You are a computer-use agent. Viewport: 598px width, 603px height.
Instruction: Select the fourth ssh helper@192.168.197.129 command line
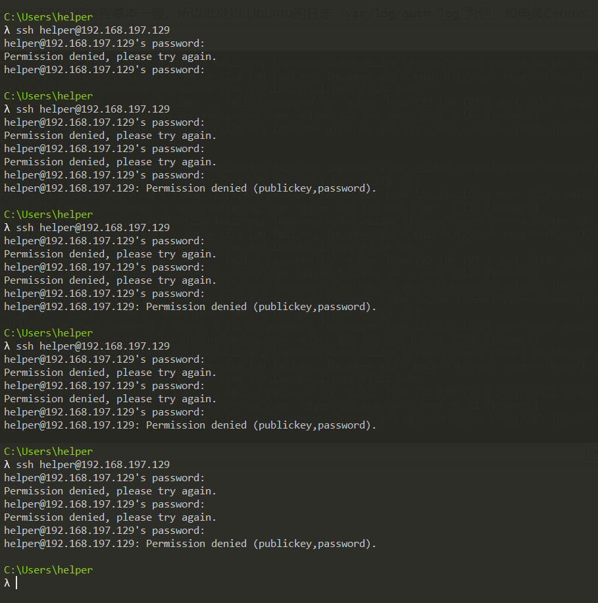pos(92,346)
